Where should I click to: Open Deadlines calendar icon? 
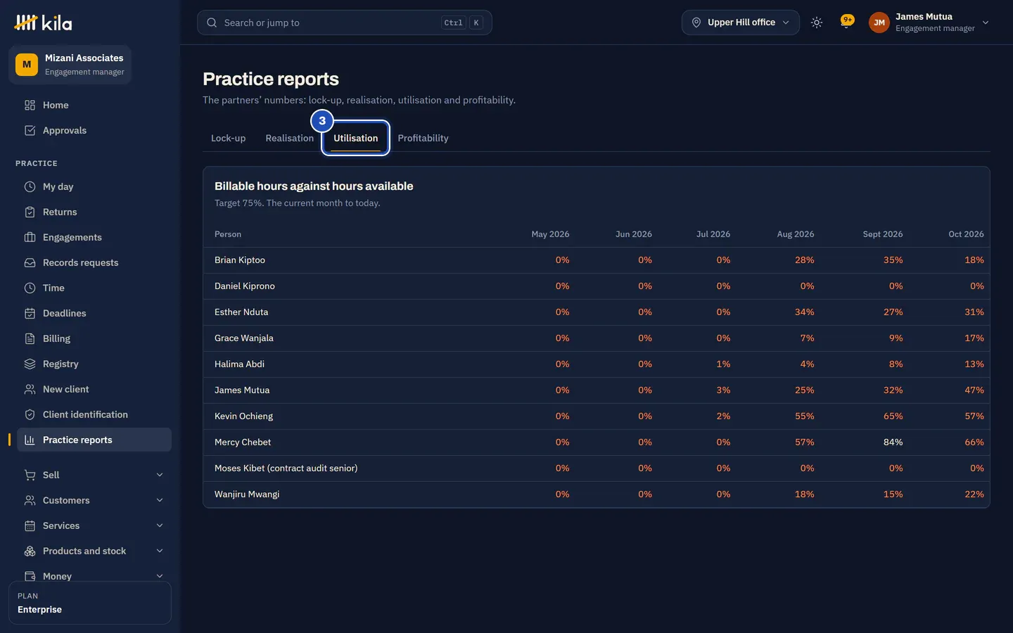click(30, 313)
